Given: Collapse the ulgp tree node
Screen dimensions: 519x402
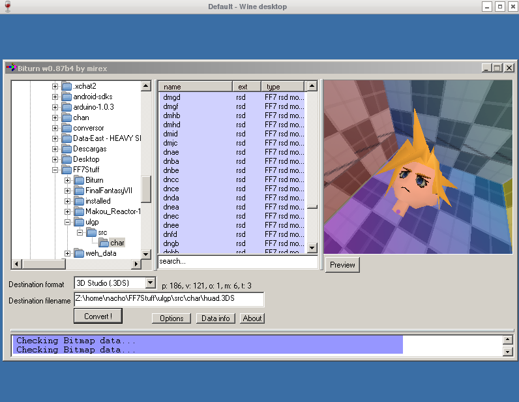Looking at the screenshot, I should tap(68, 222).
